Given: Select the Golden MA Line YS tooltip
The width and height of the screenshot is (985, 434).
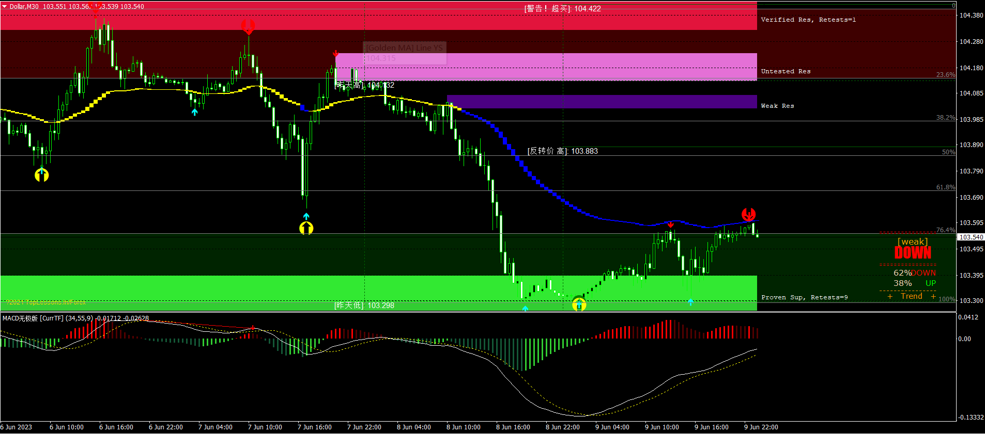Looking at the screenshot, I should [405, 53].
